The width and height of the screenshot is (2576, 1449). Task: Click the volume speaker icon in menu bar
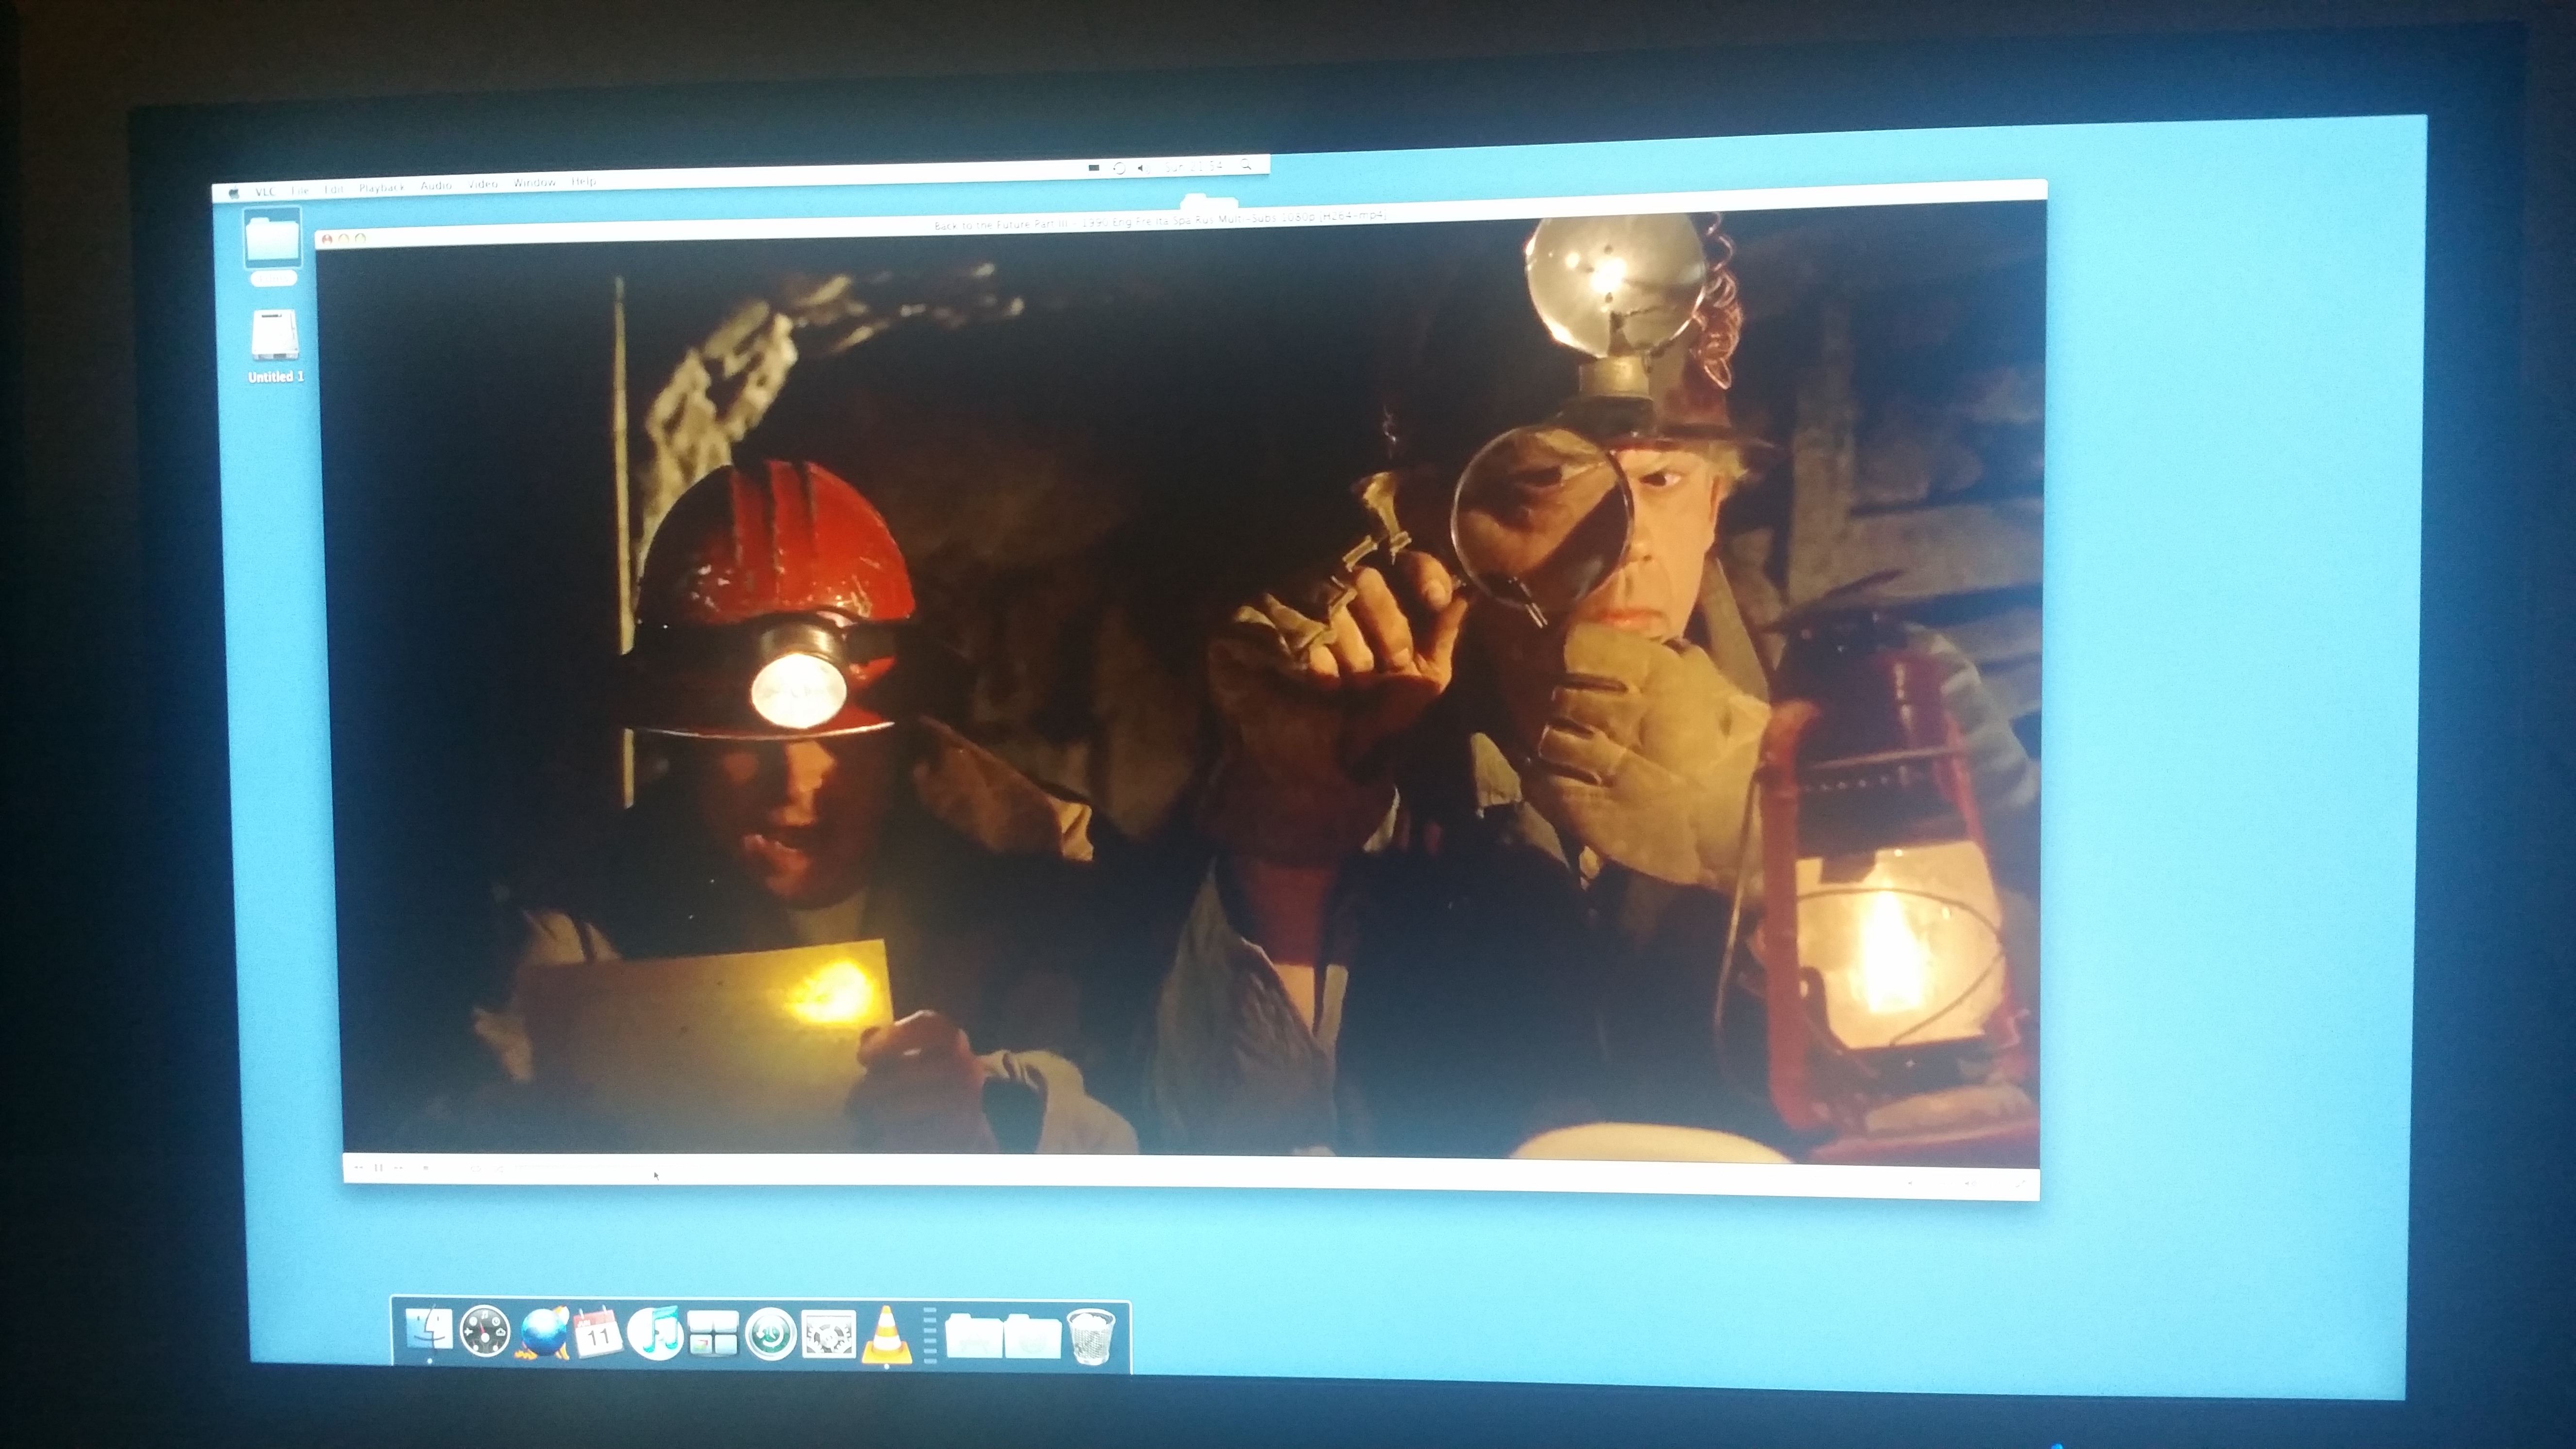(1143, 168)
